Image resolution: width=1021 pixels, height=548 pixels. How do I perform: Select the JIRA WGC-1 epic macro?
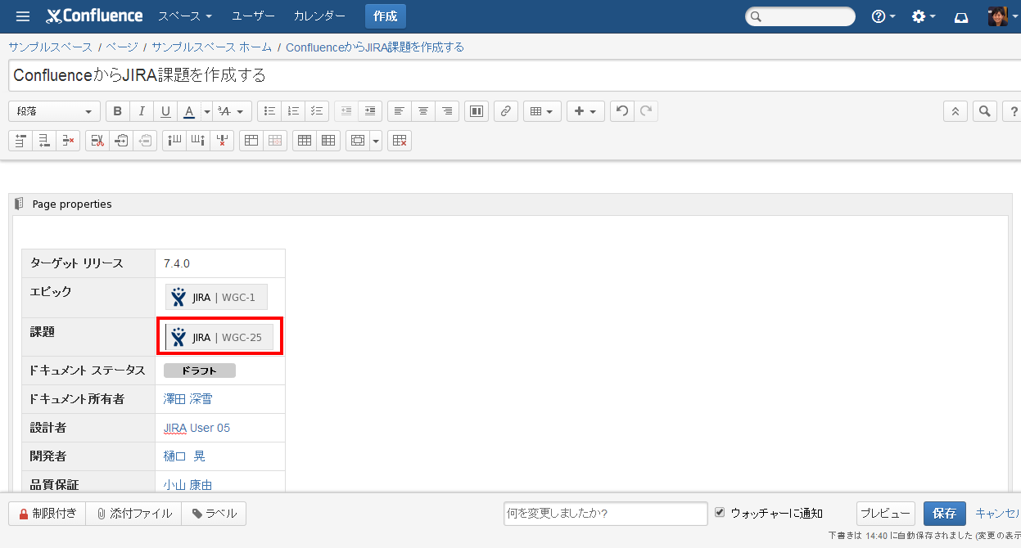(216, 297)
